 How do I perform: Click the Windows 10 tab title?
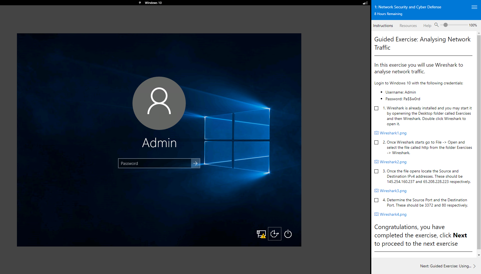153,3
